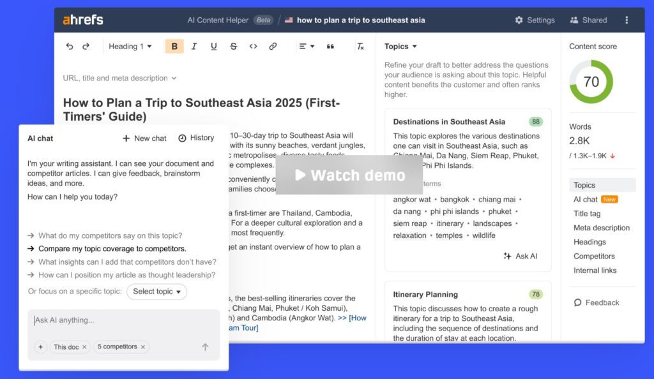
Task: Apply italic formatting
Action: pos(194,47)
